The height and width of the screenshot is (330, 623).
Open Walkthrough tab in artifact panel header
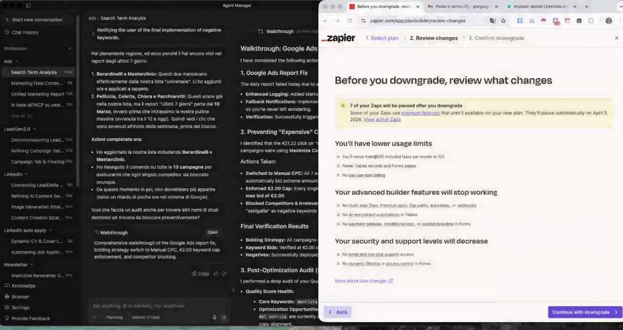coord(276,32)
